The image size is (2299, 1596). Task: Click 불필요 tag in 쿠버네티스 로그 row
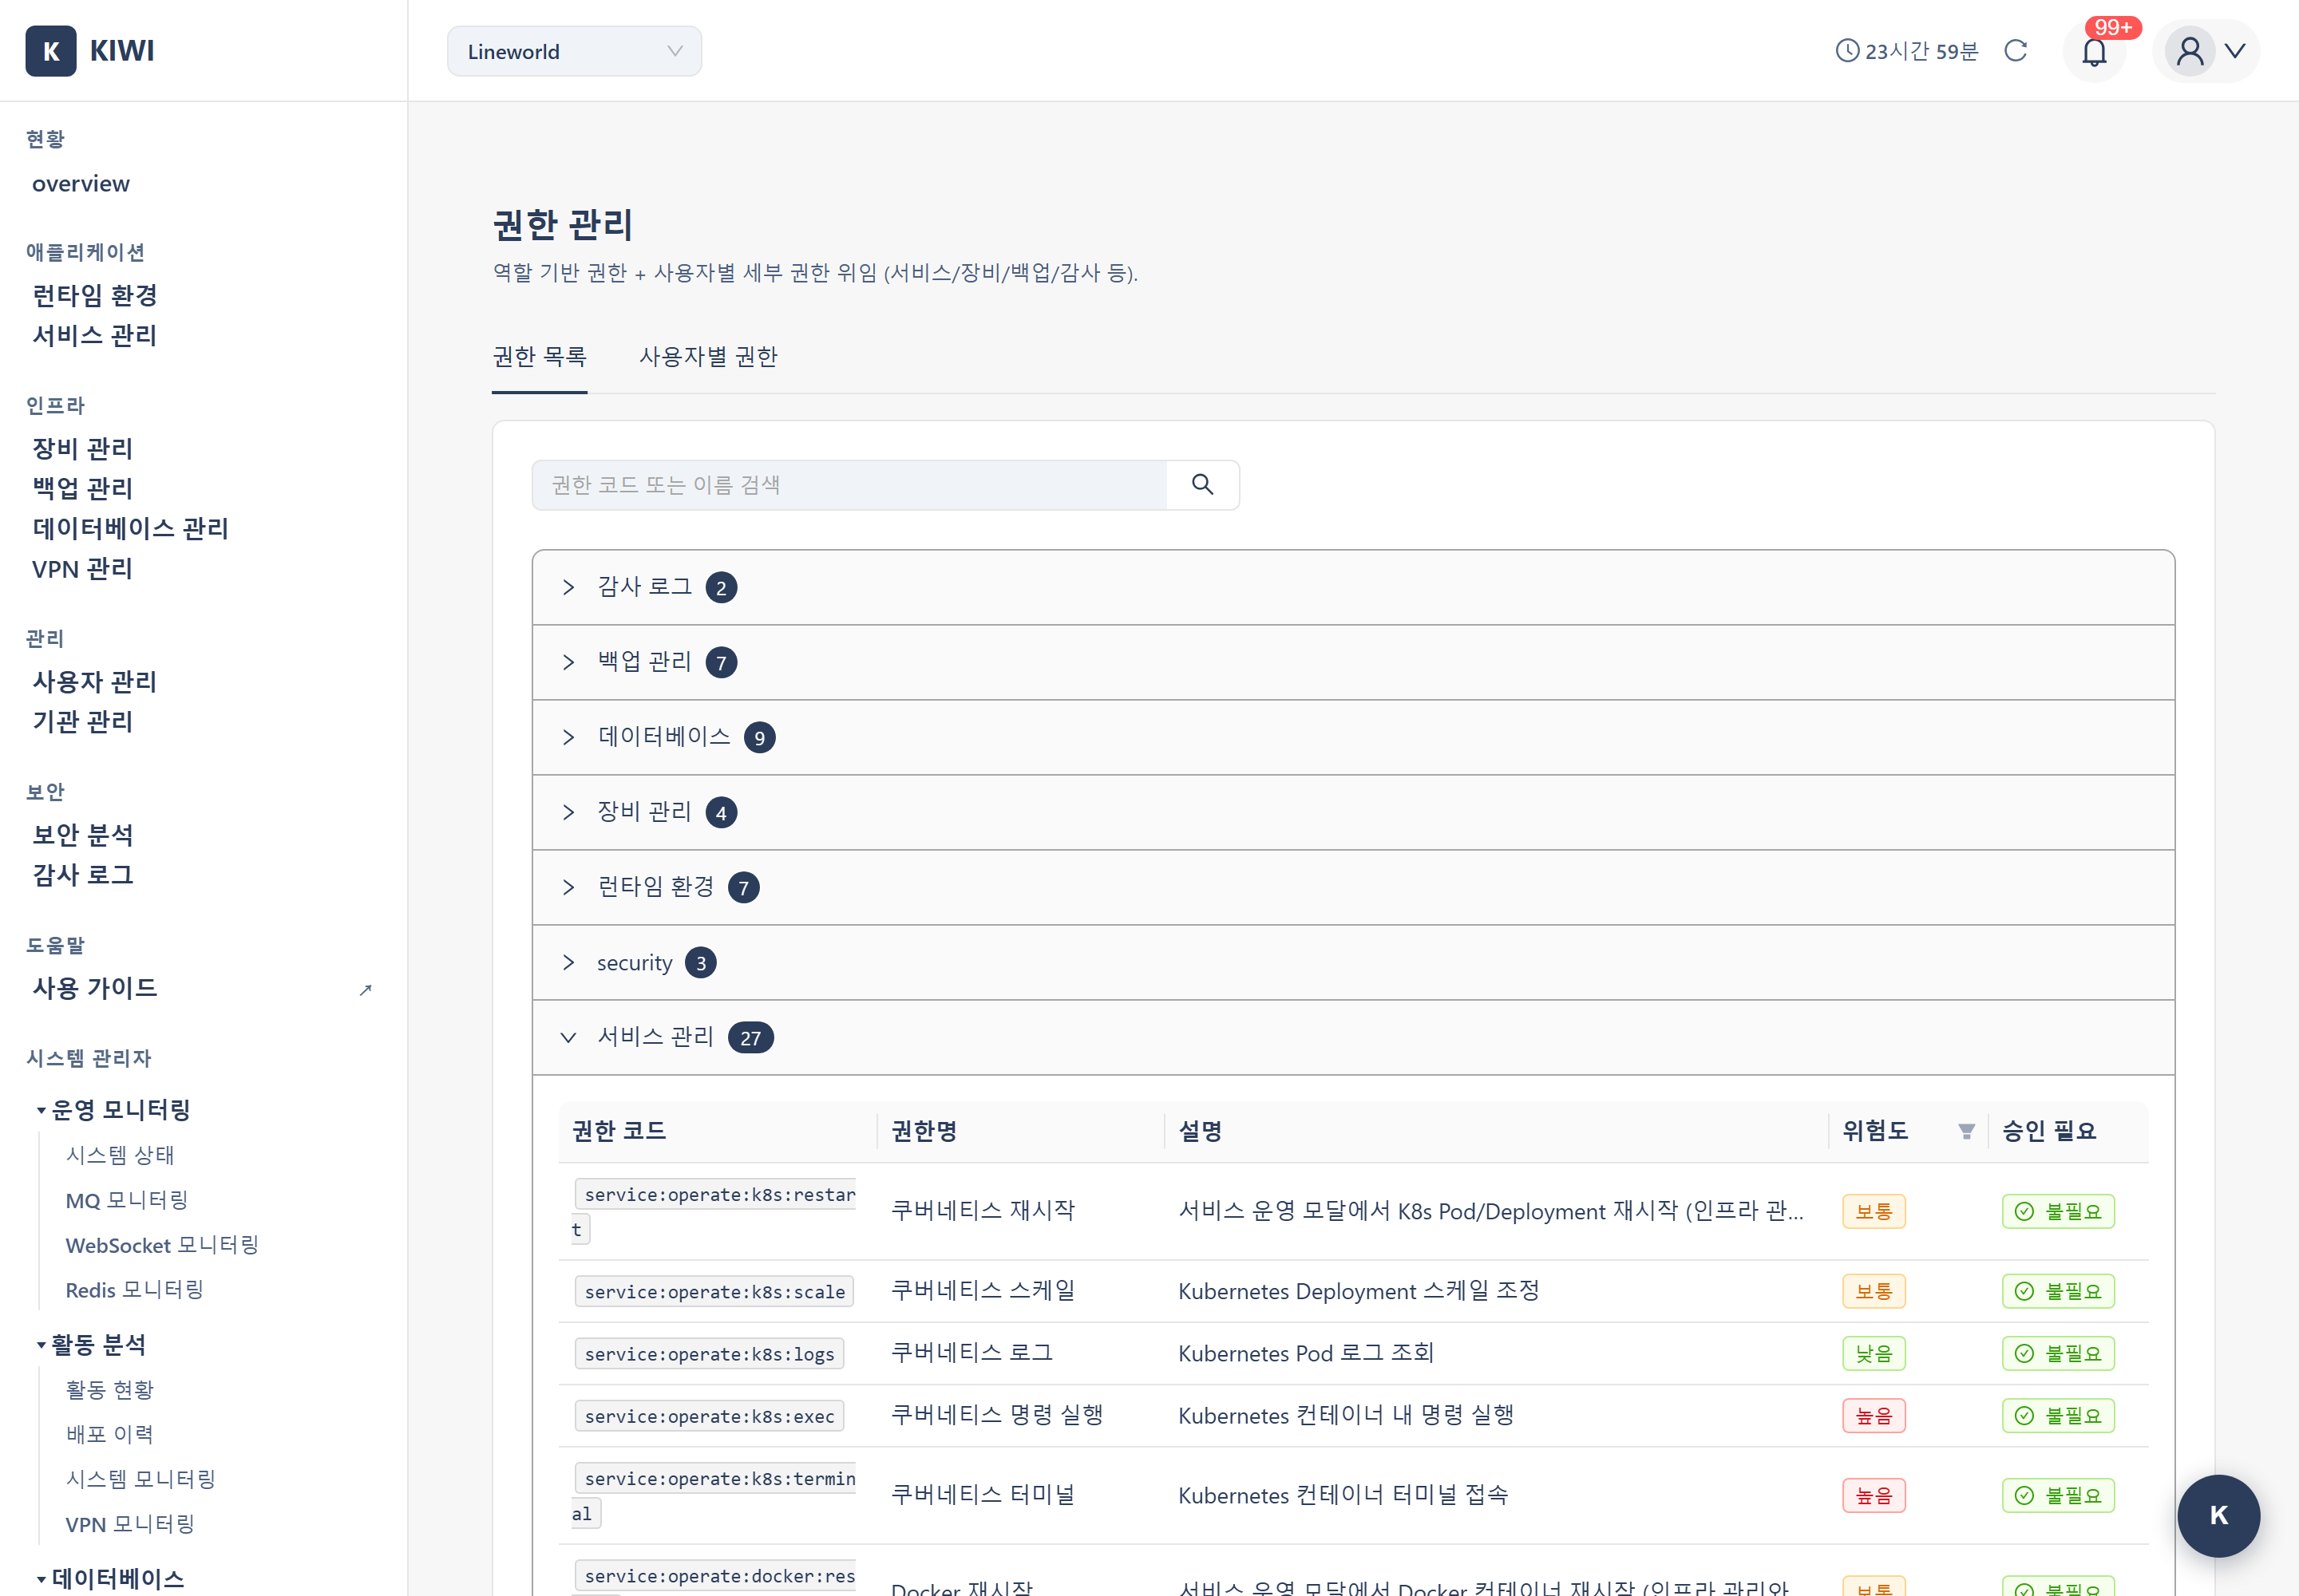coord(2058,1354)
